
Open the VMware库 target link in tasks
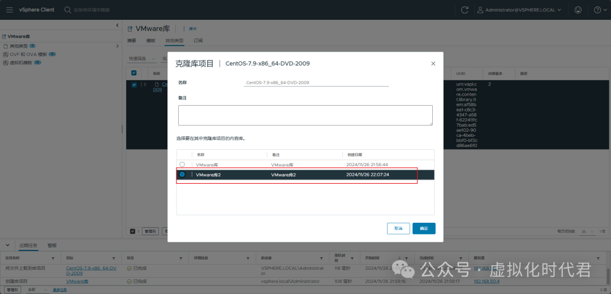(x=77, y=281)
